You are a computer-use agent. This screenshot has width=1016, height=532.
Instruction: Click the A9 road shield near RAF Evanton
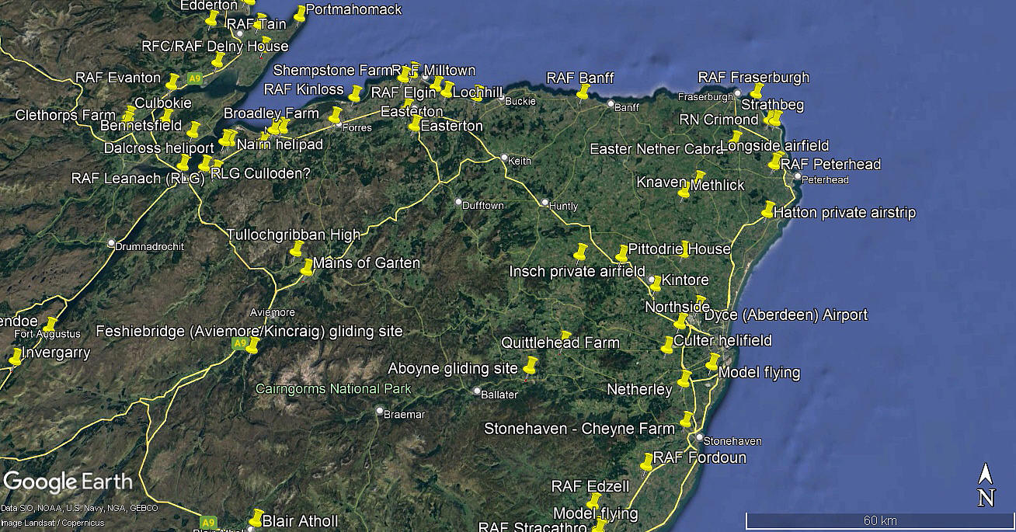pos(194,78)
